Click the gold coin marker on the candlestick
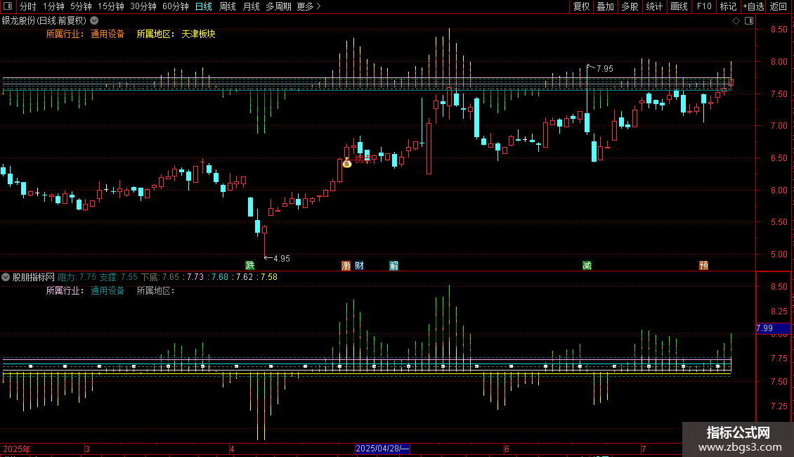 click(x=347, y=163)
